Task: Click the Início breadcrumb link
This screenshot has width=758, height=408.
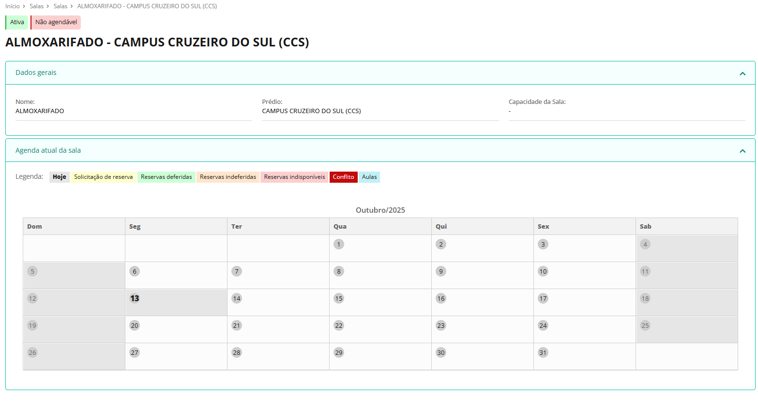Action: [13, 6]
